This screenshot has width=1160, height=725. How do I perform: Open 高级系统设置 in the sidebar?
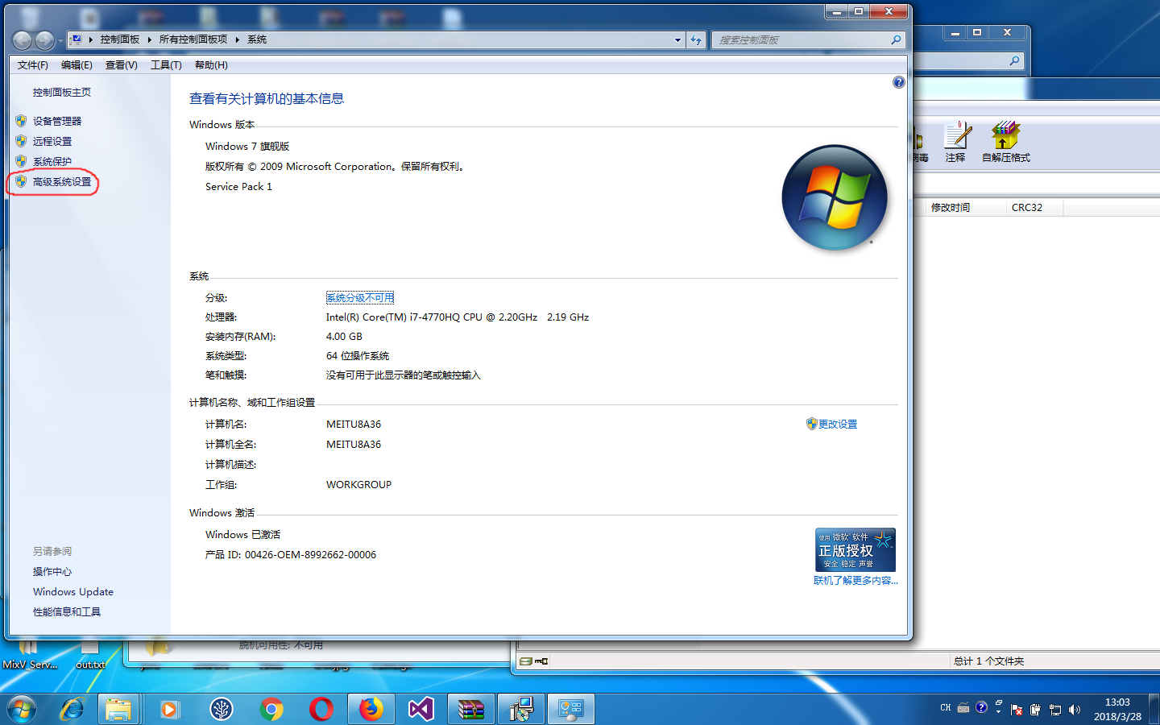62,182
